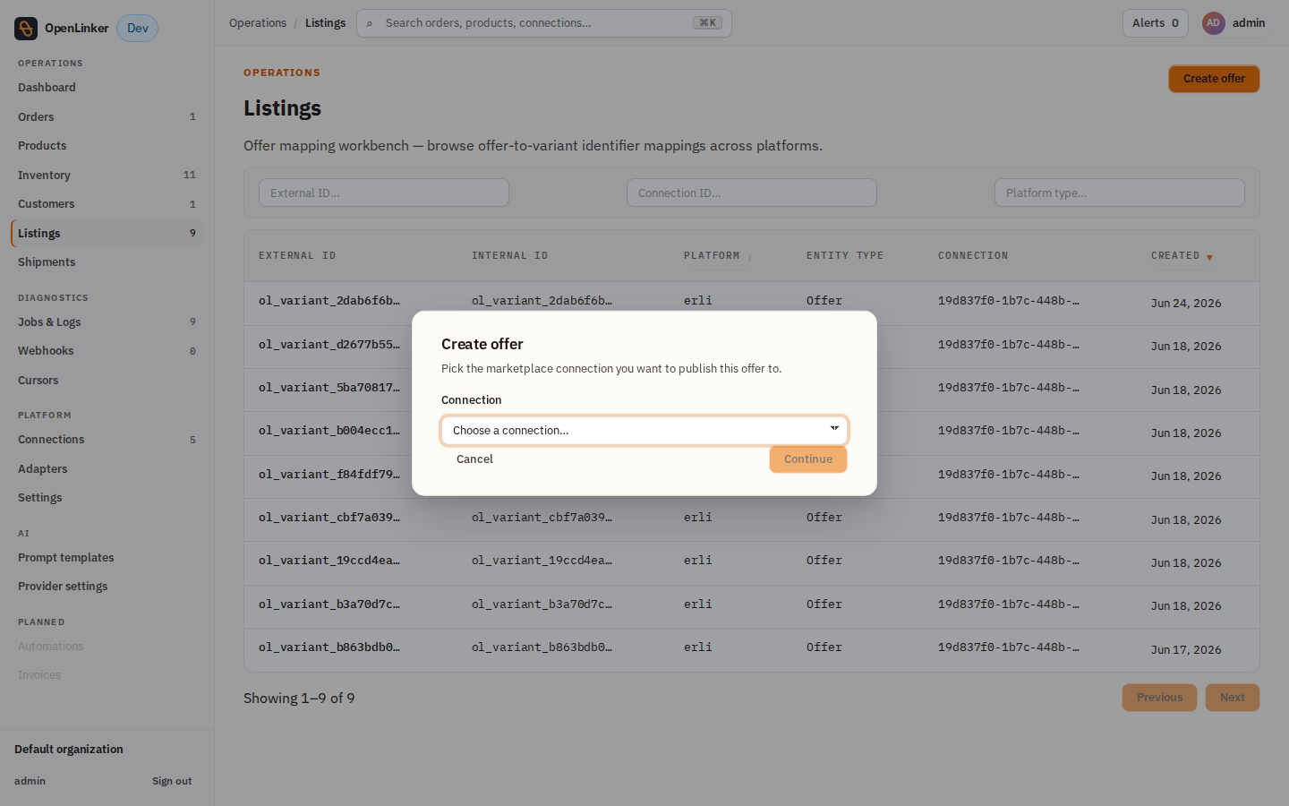Viewport: 1289px width, 806px height.
Task: Click admin username in top bar
Action: coord(1249,23)
